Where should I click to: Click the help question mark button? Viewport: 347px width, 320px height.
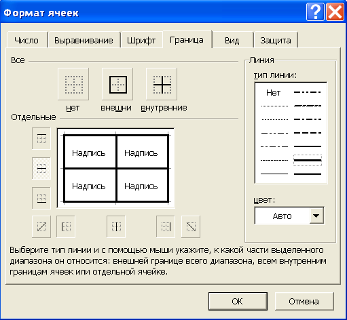click(x=315, y=12)
